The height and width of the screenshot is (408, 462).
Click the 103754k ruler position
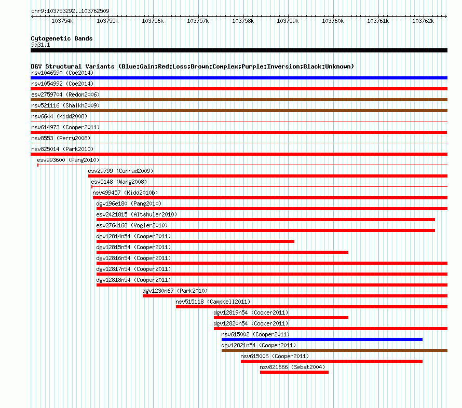(62, 21)
